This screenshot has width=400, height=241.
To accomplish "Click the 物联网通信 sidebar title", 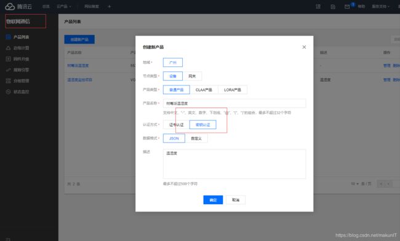I will [18, 22].
